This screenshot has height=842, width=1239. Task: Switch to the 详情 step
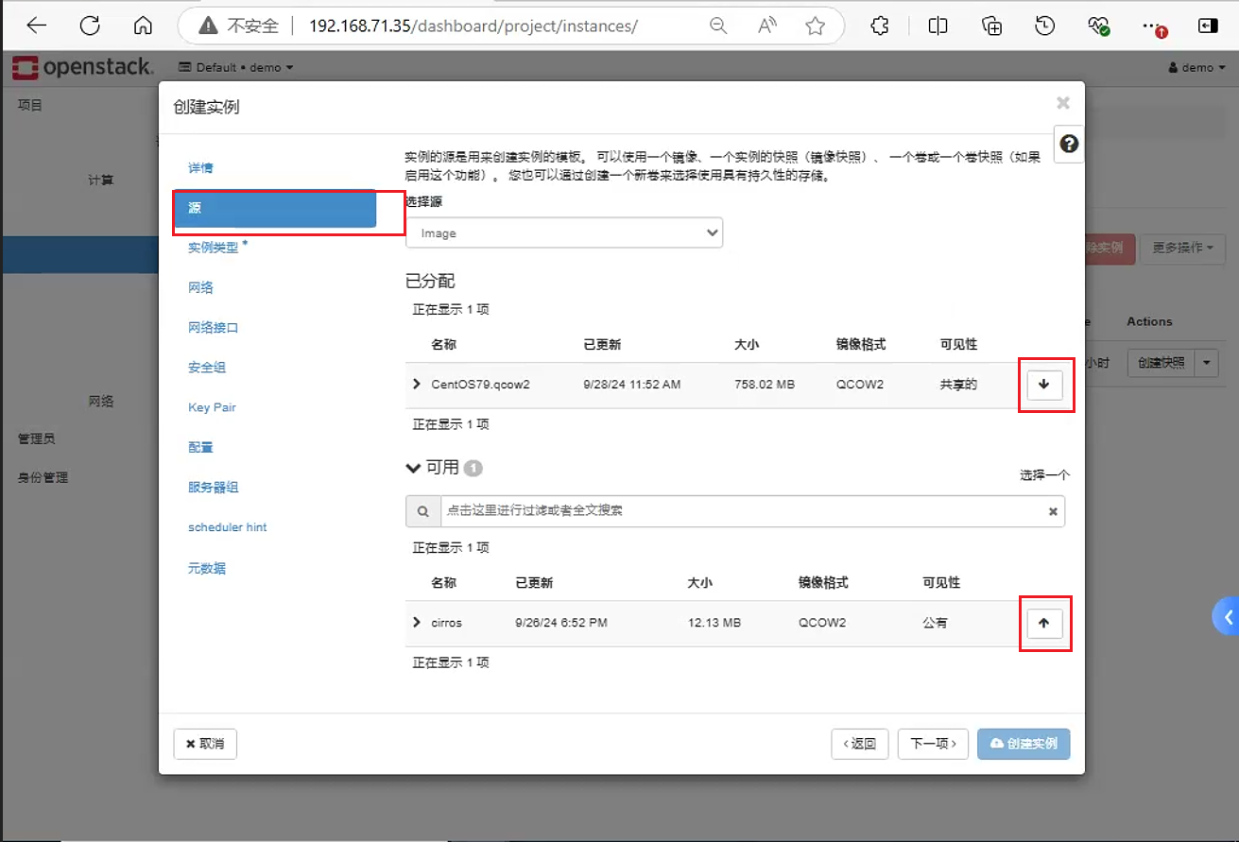click(200, 168)
